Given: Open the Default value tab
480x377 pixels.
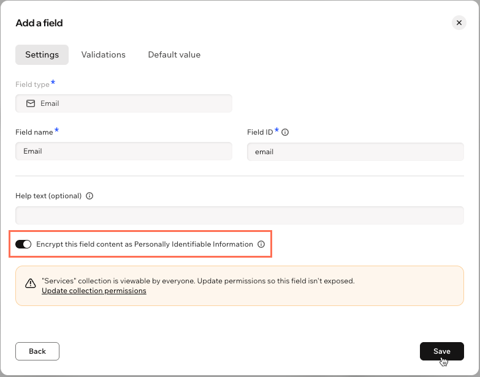Looking at the screenshot, I should tap(174, 54).
